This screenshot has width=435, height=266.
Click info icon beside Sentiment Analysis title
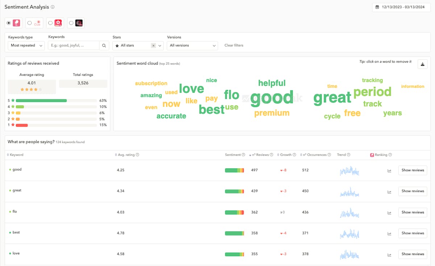53,7
